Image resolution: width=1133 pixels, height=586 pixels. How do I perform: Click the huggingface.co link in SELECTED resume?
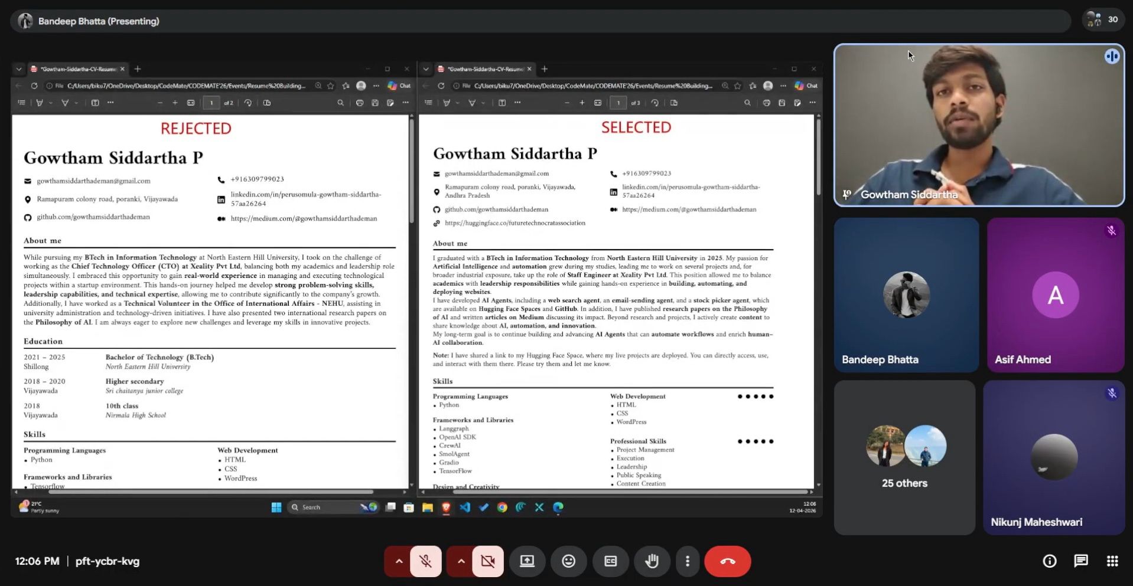click(x=515, y=223)
